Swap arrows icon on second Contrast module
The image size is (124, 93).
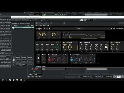pyautogui.click(x=113, y=42)
